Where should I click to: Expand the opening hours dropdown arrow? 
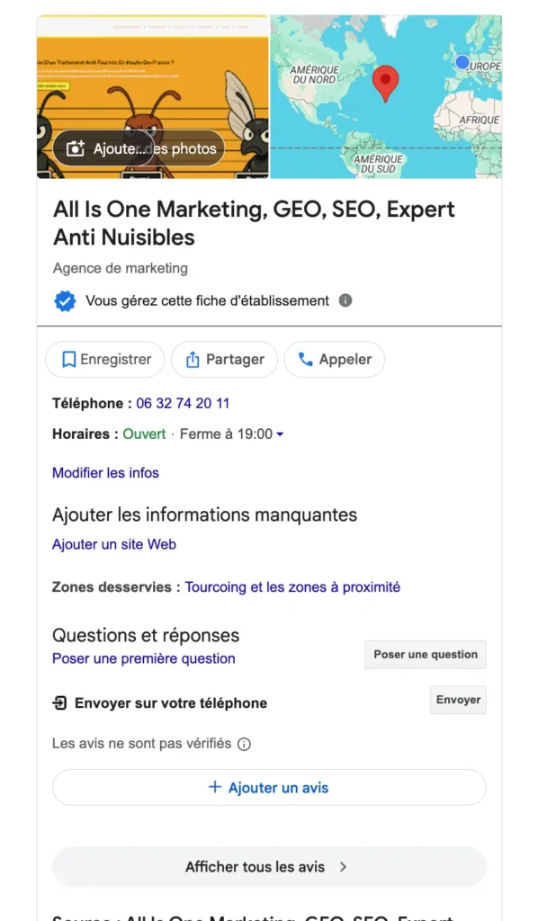(x=280, y=434)
